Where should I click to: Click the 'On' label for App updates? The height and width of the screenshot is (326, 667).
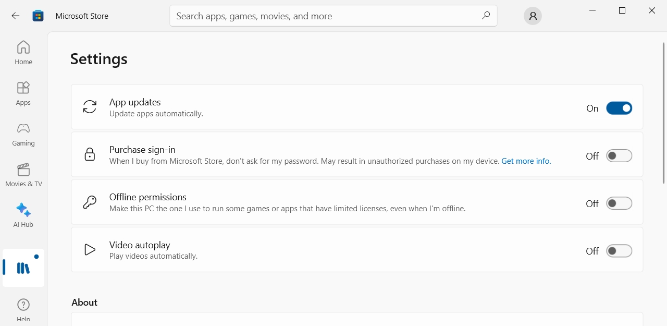(592, 108)
